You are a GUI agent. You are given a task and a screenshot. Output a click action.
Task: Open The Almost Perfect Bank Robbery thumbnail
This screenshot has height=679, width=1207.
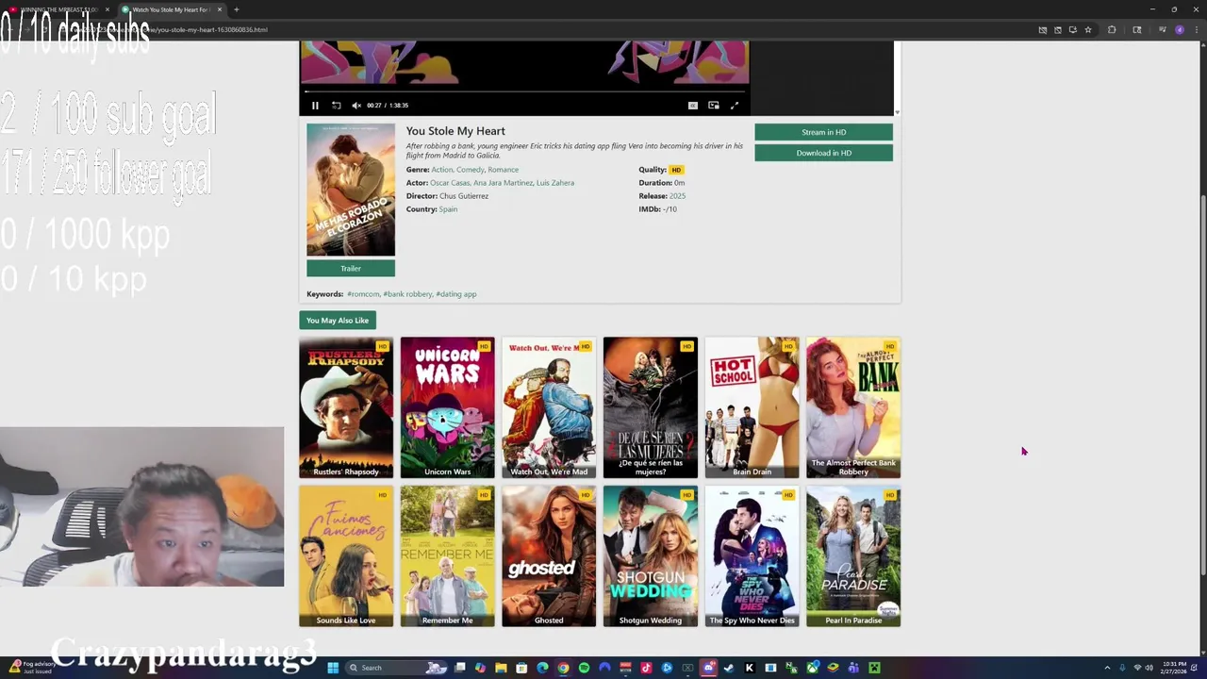tap(853, 407)
